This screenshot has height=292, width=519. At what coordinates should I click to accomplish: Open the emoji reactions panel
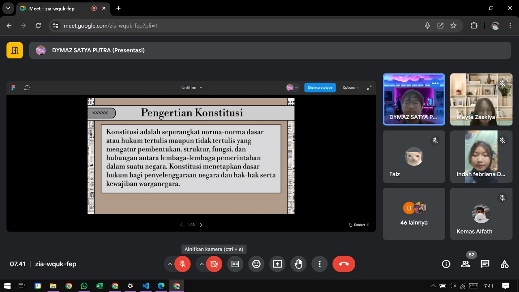point(256,264)
